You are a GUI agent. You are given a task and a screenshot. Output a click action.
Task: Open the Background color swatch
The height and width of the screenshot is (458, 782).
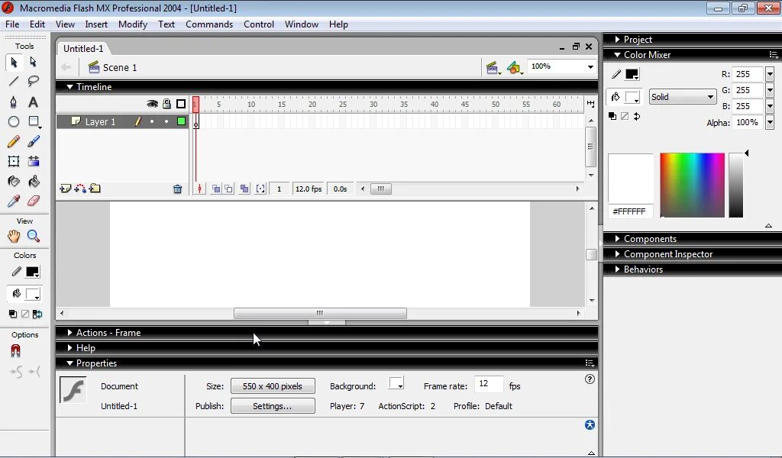(396, 383)
